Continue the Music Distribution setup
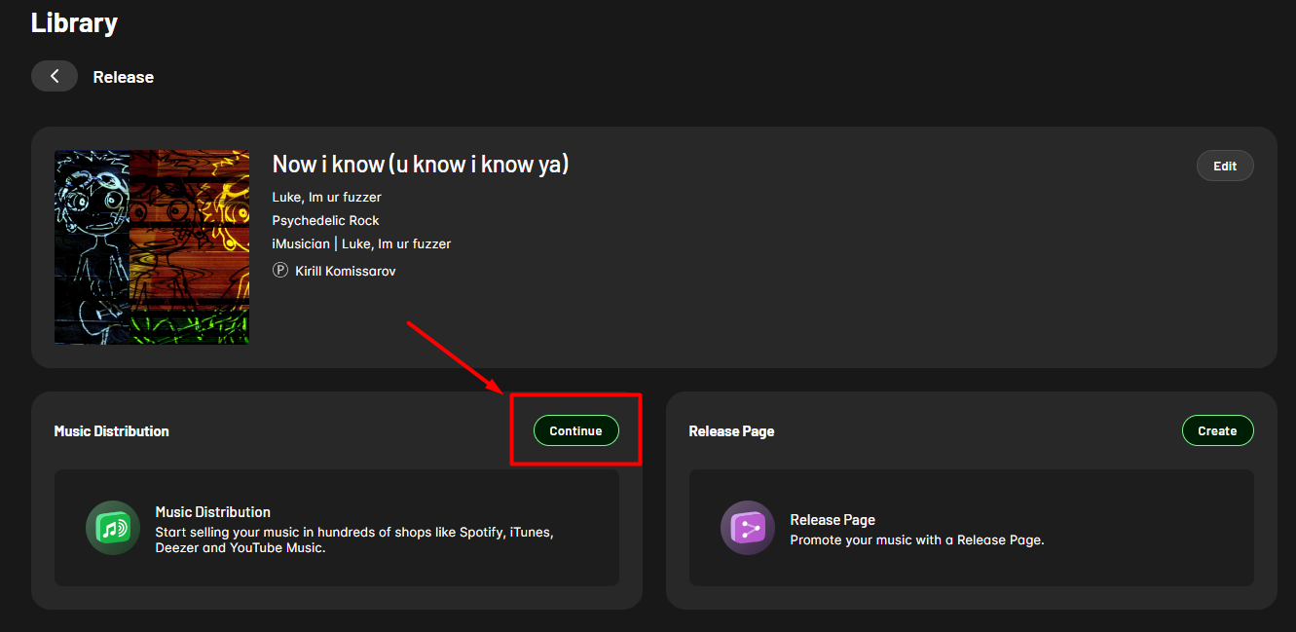The width and height of the screenshot is (1296, 632). [575, 430]
